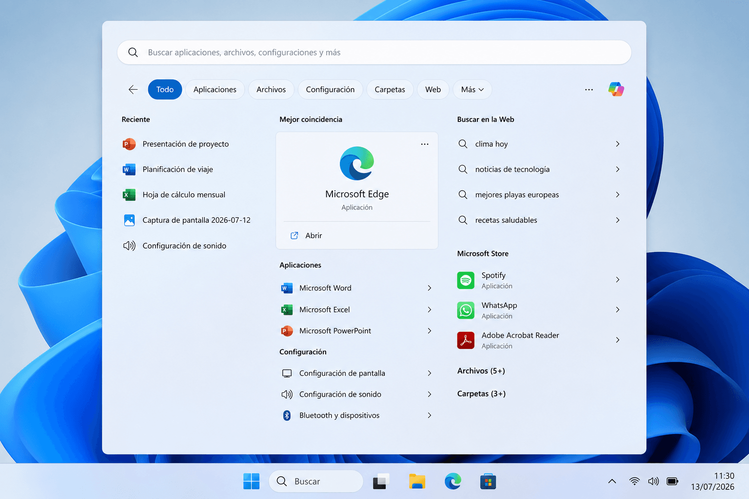
Task: Click the Copilot icon in search panel
Action: point(616,89)
